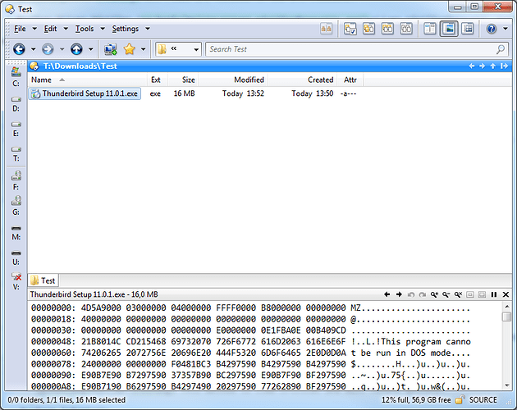Click the Favorites star icon
Viewport: 517px width, 410px height.
pyautogui.click(x=130, y=49)
